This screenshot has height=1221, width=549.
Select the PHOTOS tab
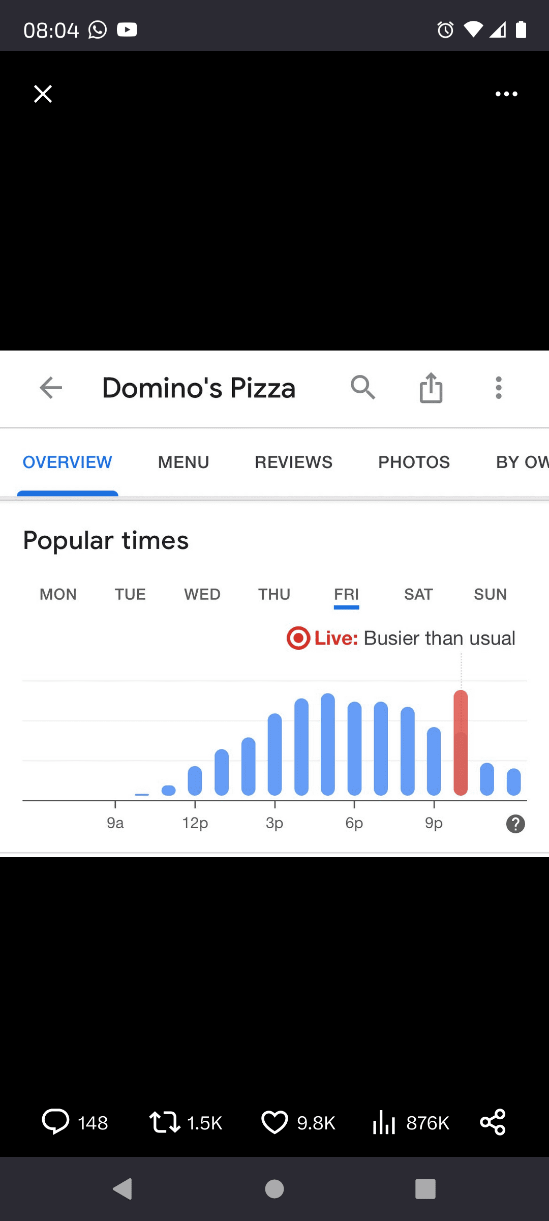[x=414, y=462]
